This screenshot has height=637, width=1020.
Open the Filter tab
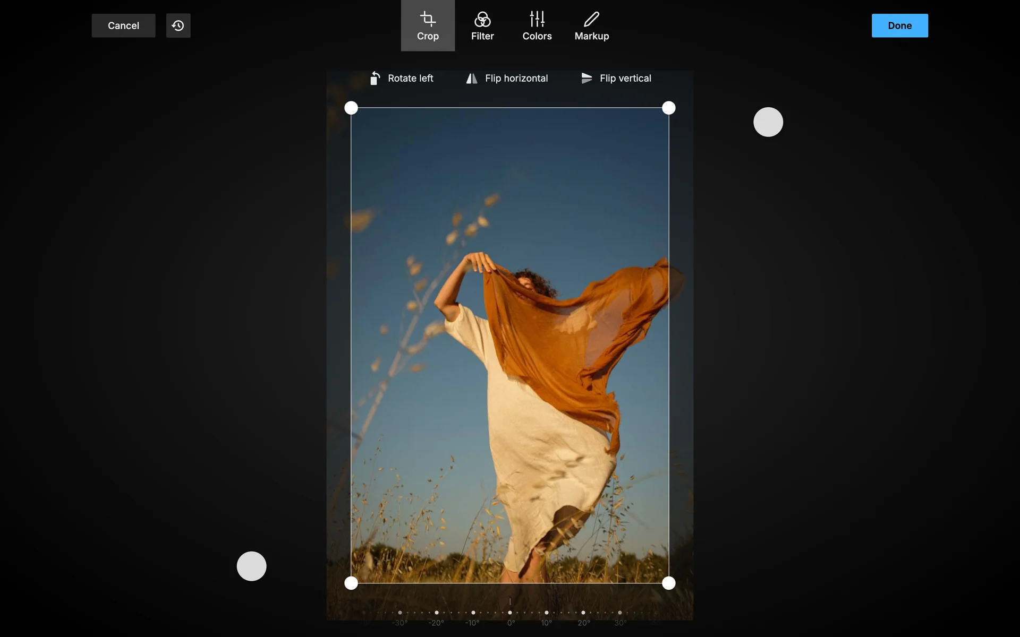point(482,25)
